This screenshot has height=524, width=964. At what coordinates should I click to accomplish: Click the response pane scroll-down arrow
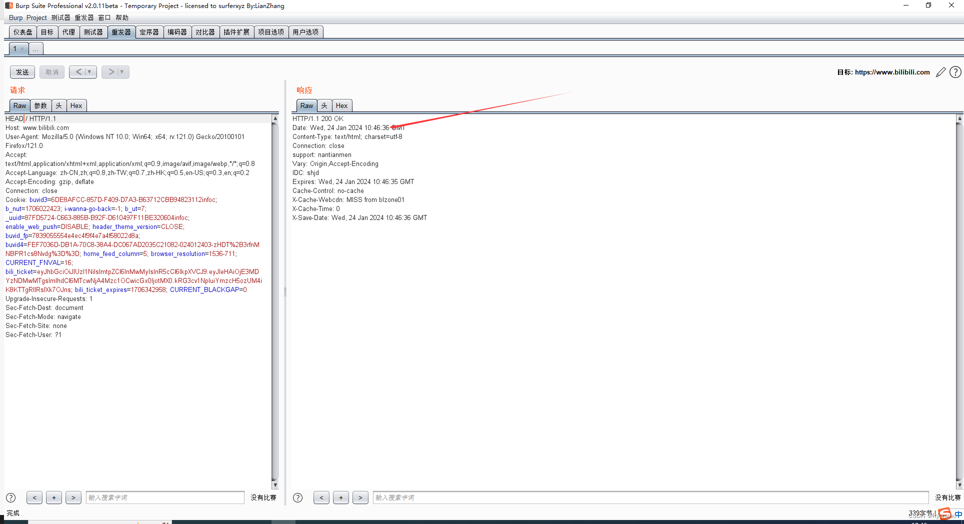(959, 485)
